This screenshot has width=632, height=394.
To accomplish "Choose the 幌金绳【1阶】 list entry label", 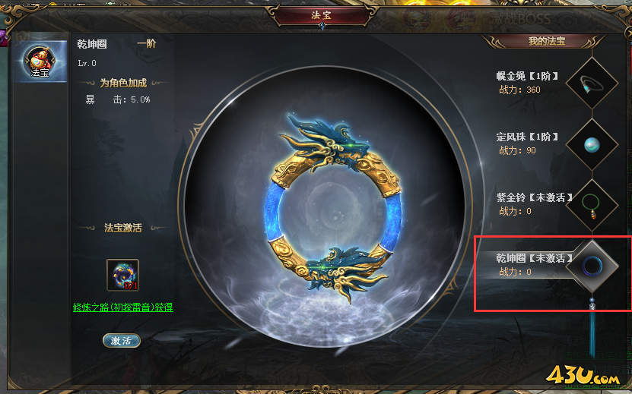I will (x=527, y=76).
